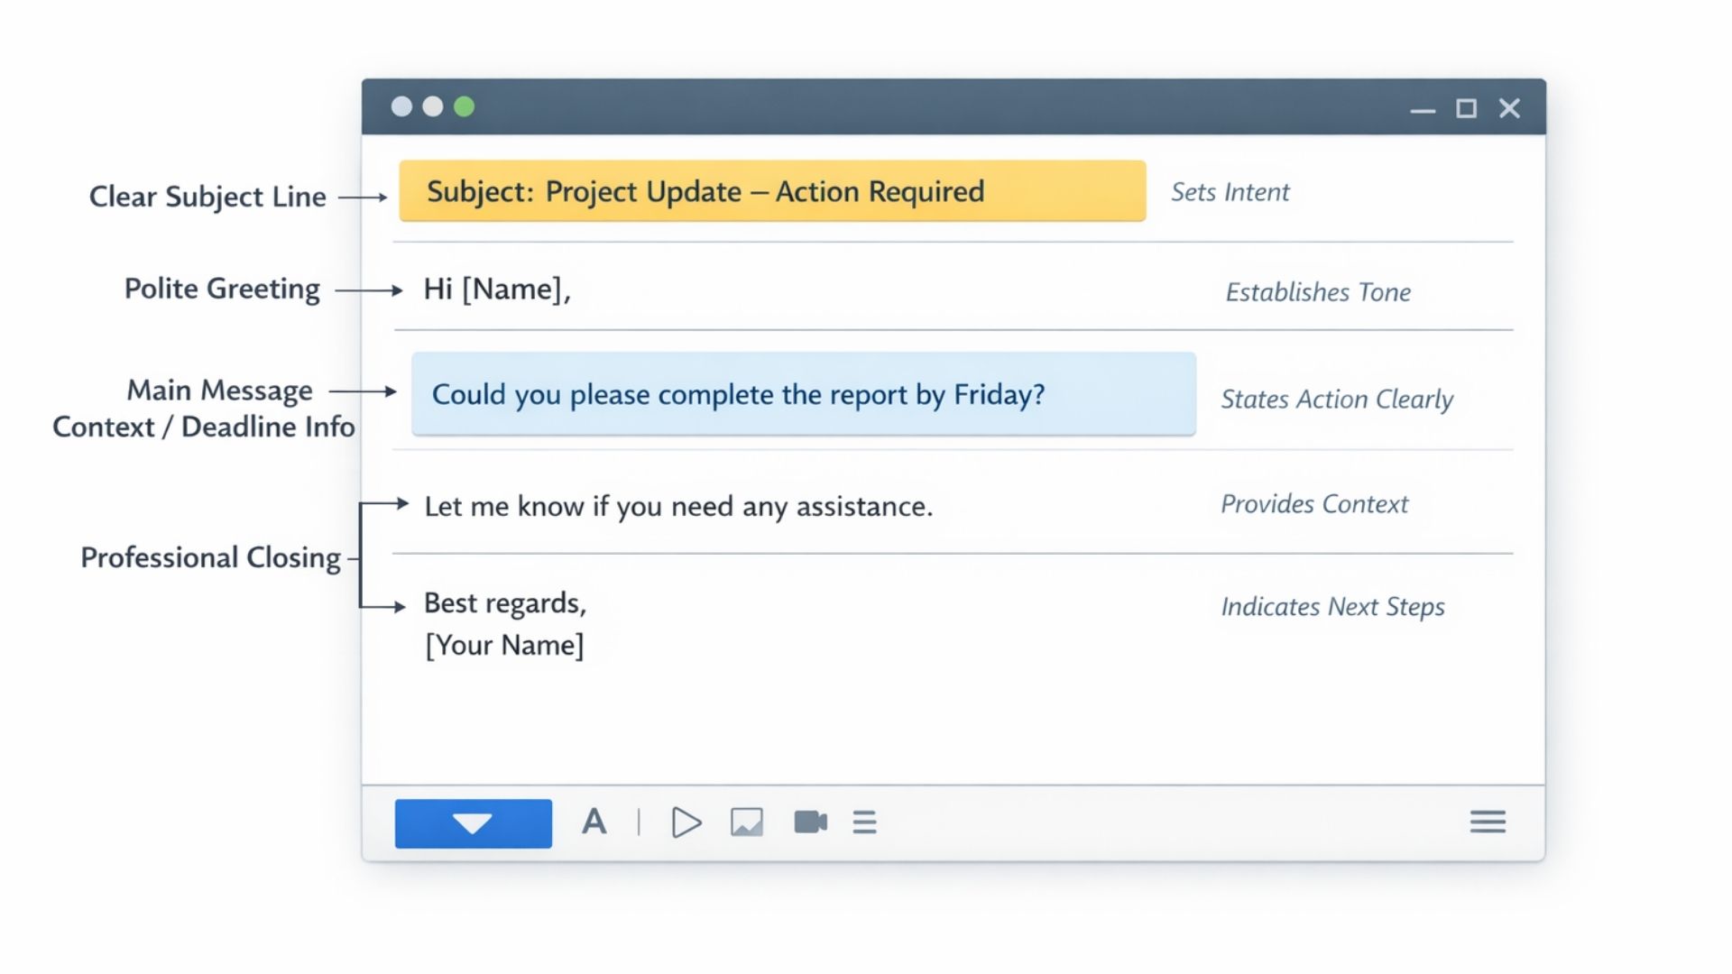Viewport: 1732px width, 974px height.
Task: Click 'Let me know if you need' line
Action: 678,506
